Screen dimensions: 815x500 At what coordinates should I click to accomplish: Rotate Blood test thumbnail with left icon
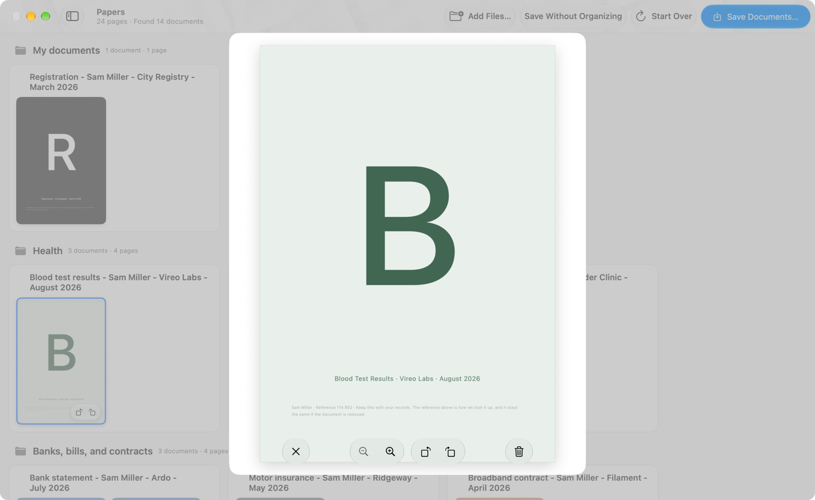[x=78, y=413]
